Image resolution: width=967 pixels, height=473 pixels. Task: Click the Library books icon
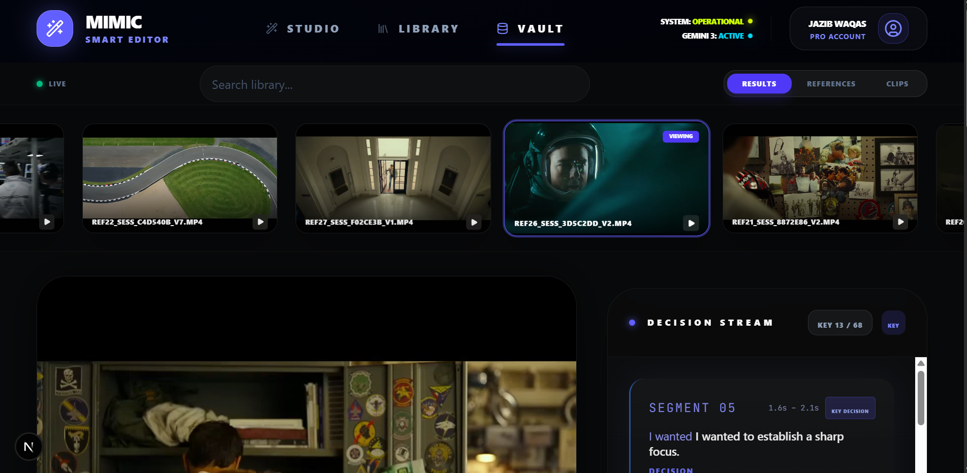coord(383,28)
